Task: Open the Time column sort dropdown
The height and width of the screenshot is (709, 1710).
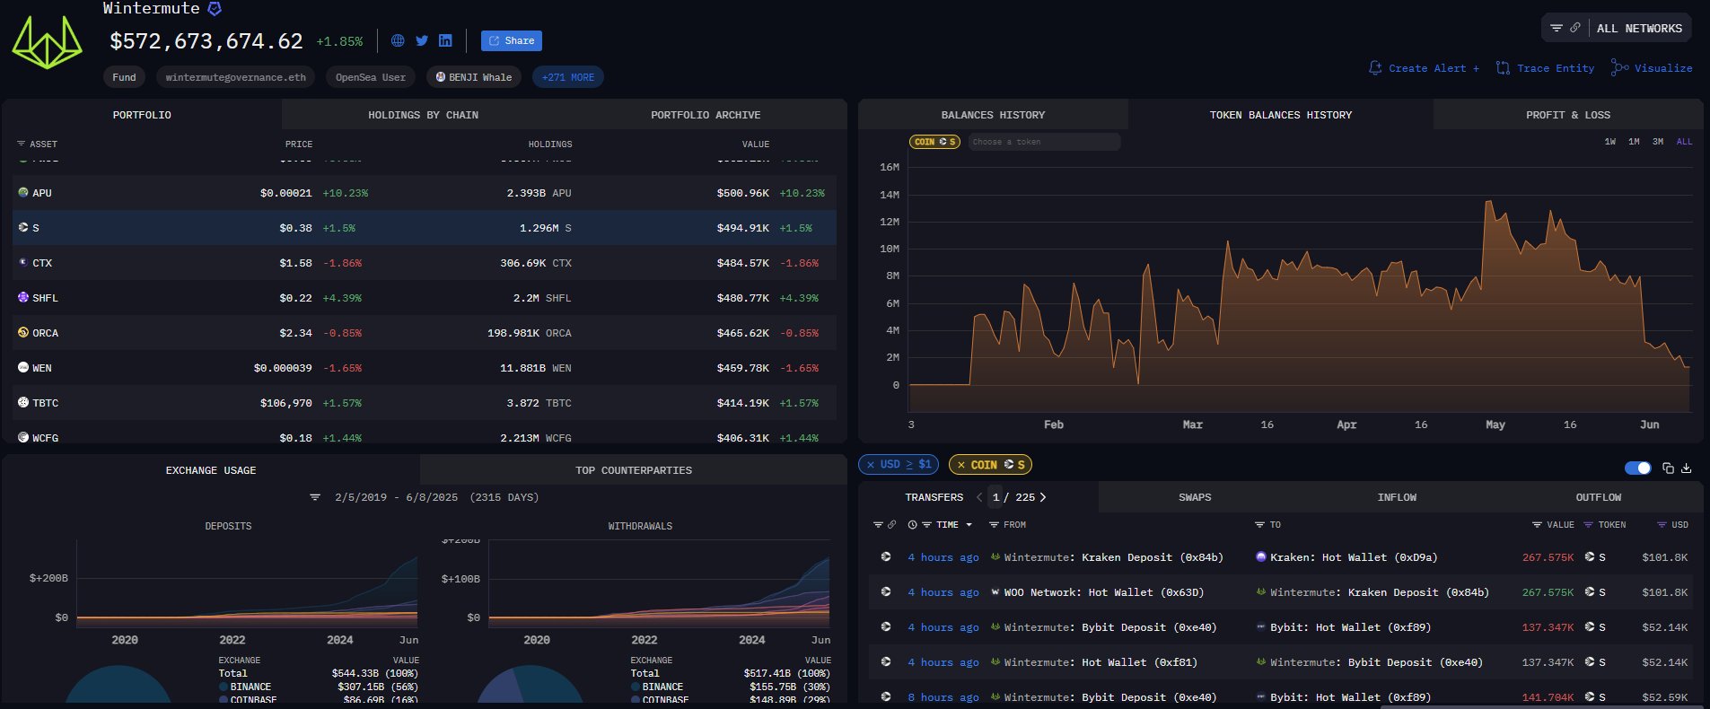Action: [969, 525]
